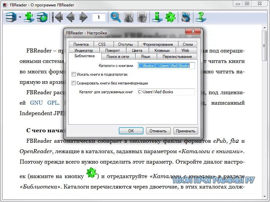The height and width of the screenshot is (202, 270).
Task: Click scrollbar up arrow
Action: coord(265,28)
